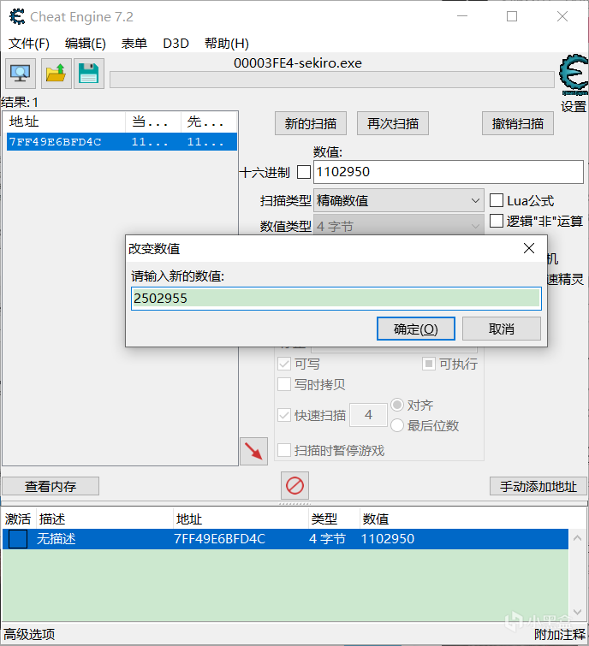
Task: Enable the Lua公式 checkbox
Action: click(x=497, y=201)
